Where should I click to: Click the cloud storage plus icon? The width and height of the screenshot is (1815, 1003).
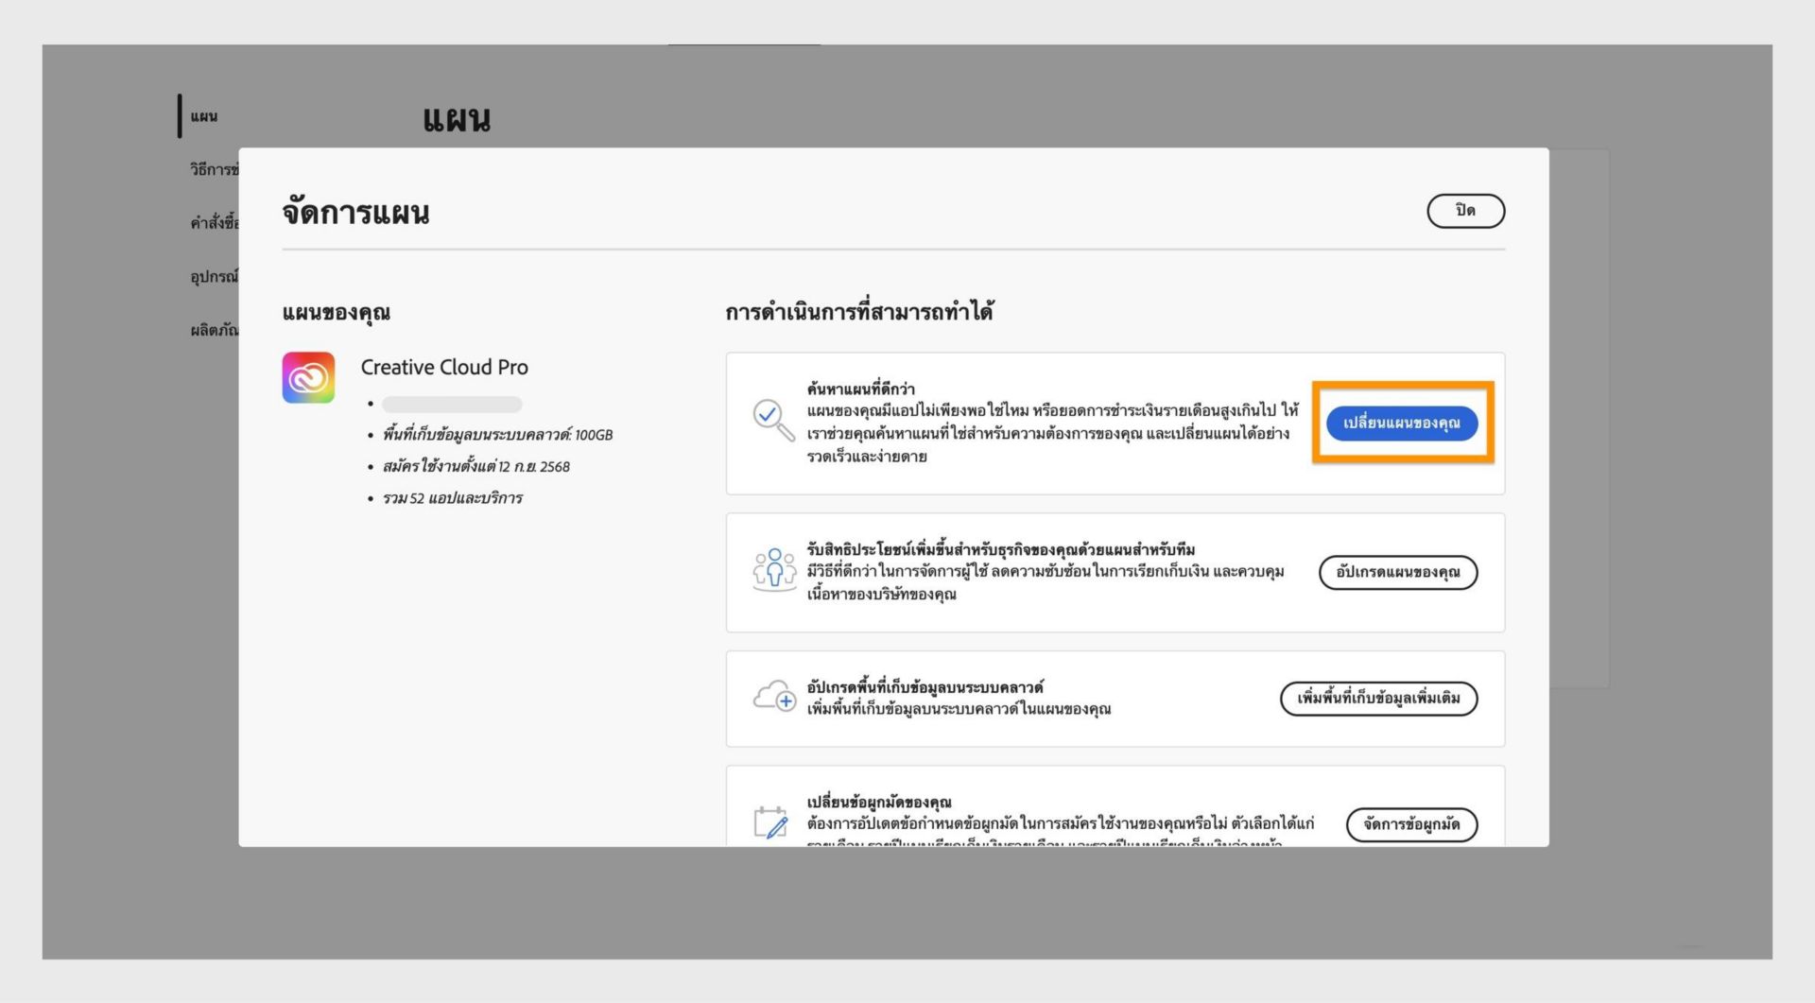pos(774,697)
